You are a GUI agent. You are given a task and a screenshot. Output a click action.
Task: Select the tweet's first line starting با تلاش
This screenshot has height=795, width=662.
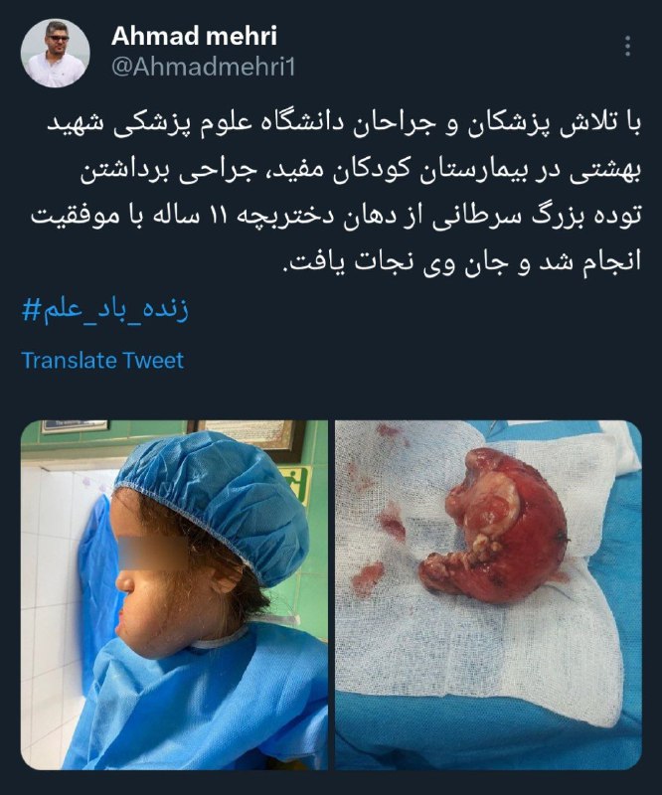[345, 124]
